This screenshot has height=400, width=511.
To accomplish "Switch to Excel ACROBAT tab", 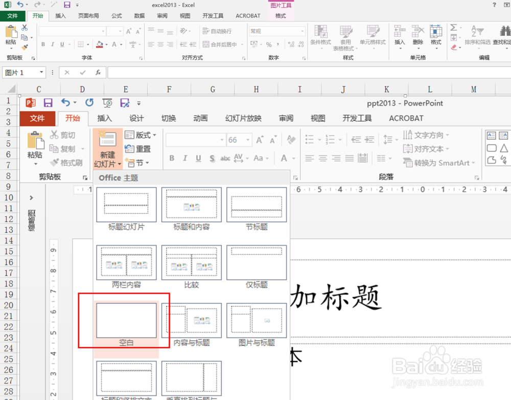I will [248, 16].
